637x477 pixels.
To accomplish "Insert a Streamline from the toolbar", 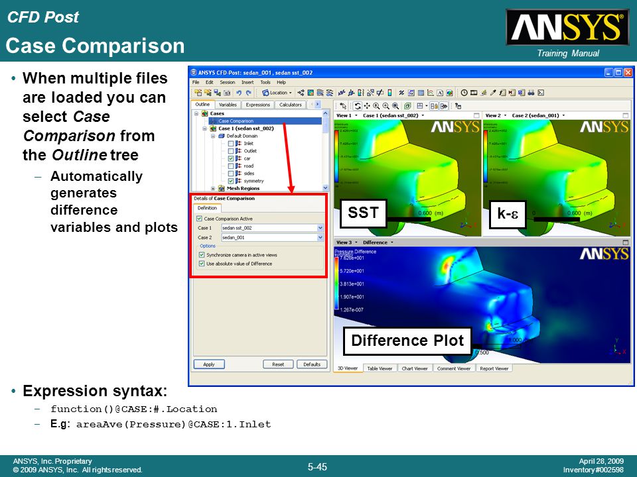I will (x=320, y=93).
